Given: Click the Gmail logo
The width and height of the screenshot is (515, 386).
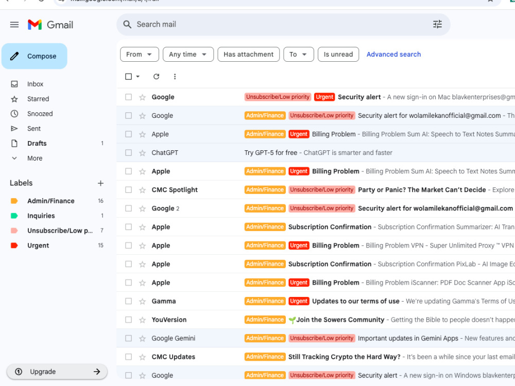Looking at the screenshot, I should [x=50, y=25].
